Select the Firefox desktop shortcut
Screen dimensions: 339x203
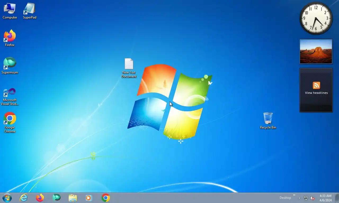click(x=10, y=38)
